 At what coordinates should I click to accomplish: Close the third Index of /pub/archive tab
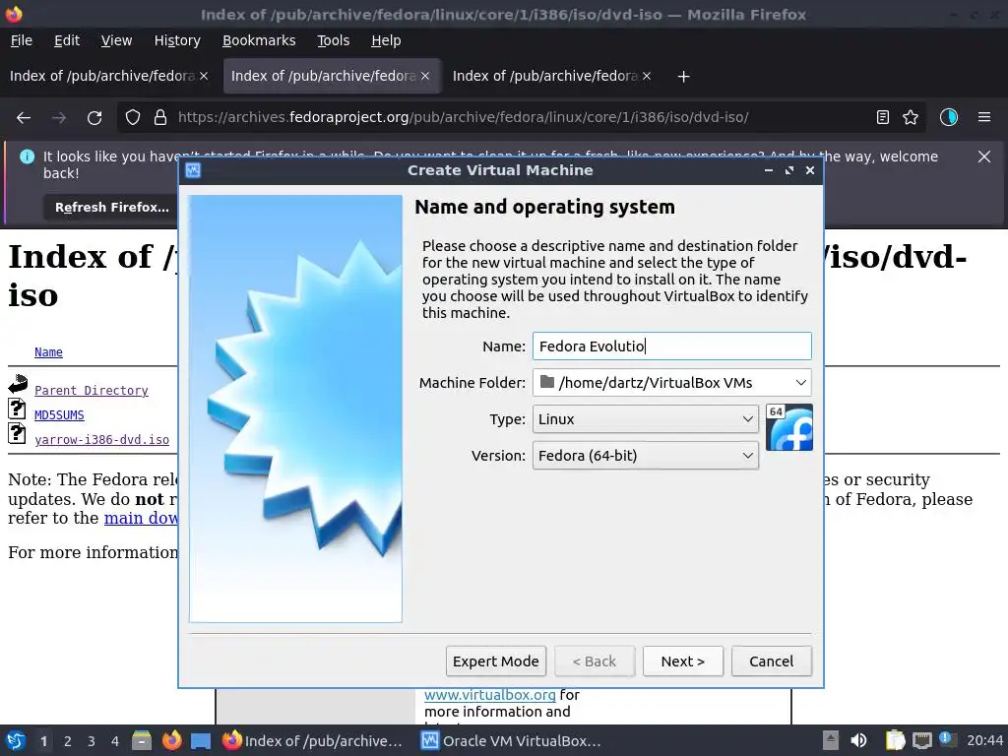coord(647,76)
